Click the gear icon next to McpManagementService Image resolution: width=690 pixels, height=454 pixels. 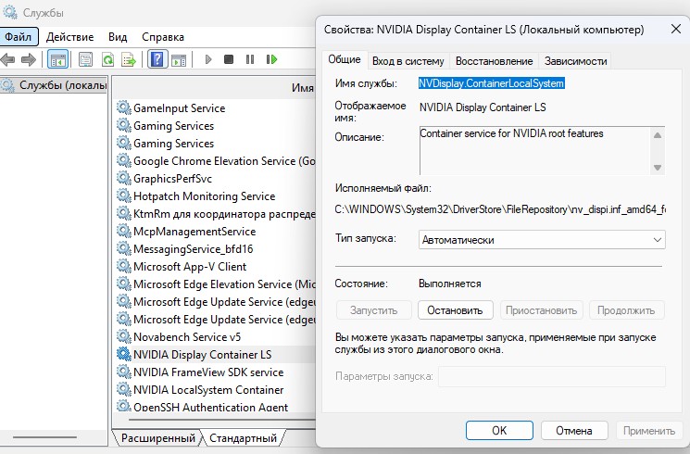(x=124, y=232)
